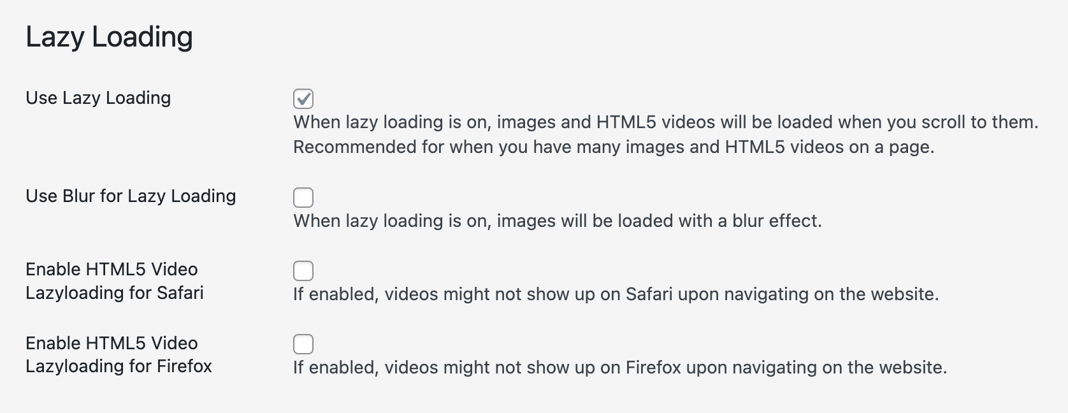Click the word "Firefox" in the description sentence

(653, 368)
